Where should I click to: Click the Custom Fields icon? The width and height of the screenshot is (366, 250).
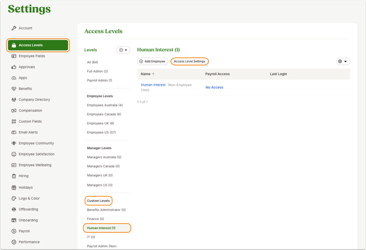14,121
